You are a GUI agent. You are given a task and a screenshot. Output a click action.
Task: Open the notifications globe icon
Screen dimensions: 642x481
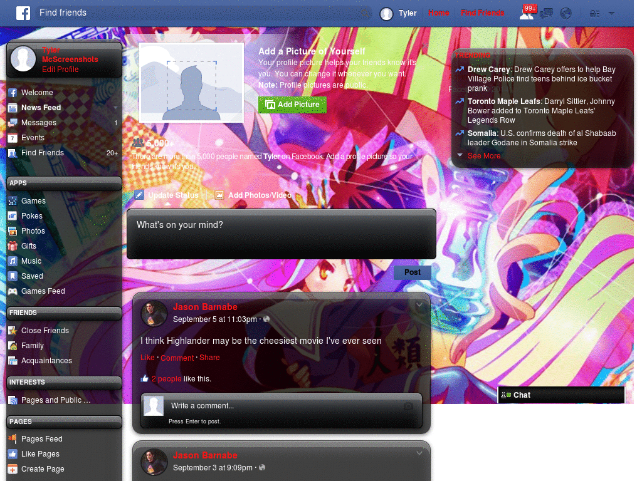tap(566, 14)
